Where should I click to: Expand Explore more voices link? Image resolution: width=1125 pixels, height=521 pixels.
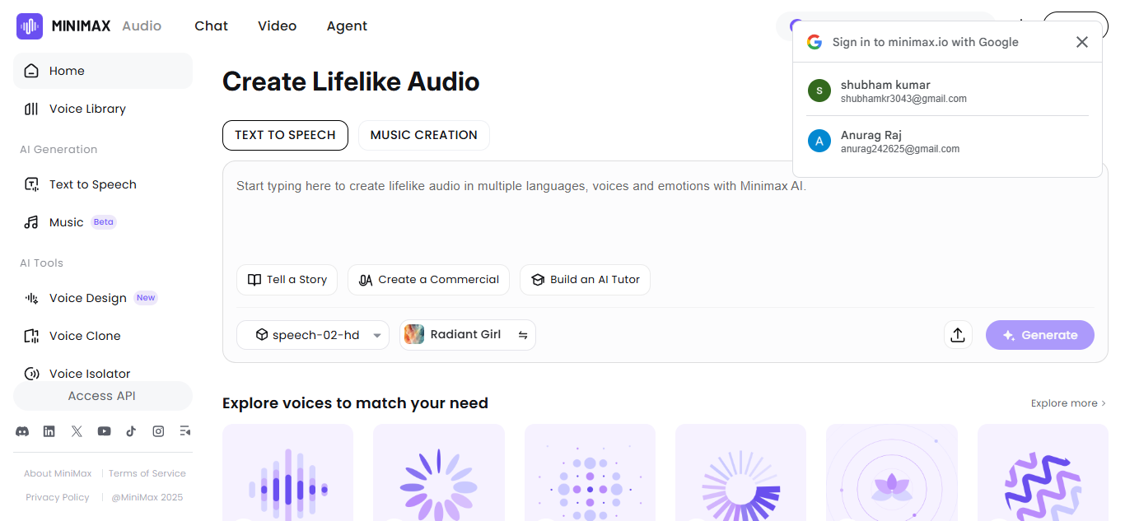click(1068, 403)
